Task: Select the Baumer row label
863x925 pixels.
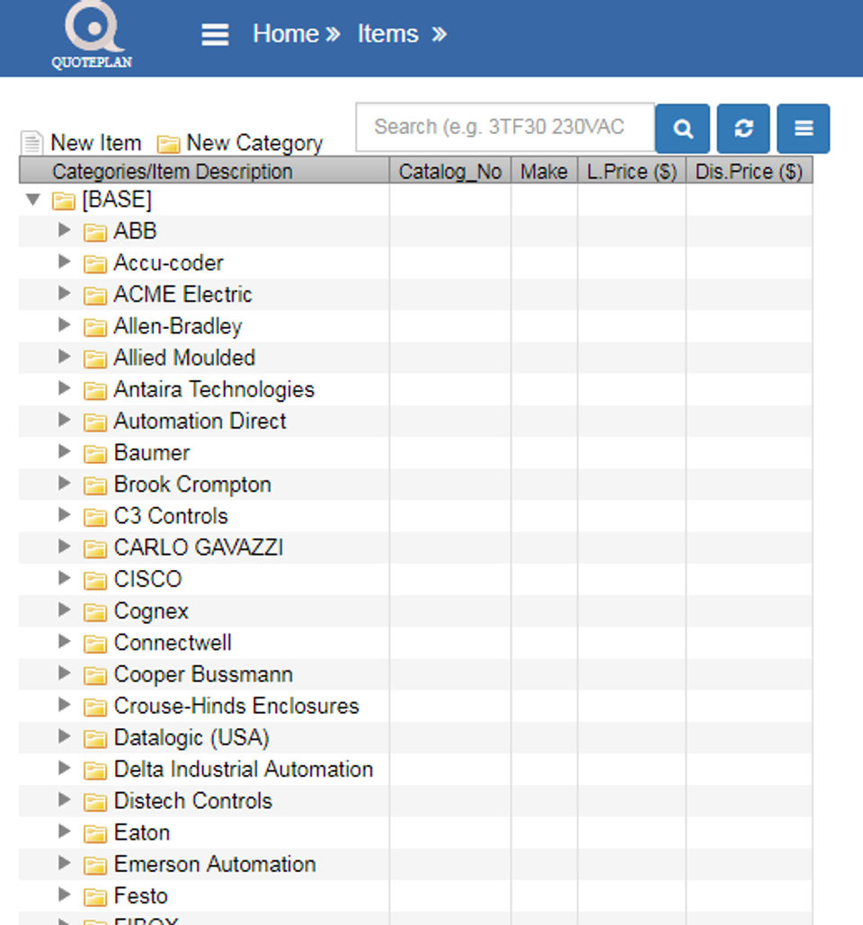Action: 152,452
